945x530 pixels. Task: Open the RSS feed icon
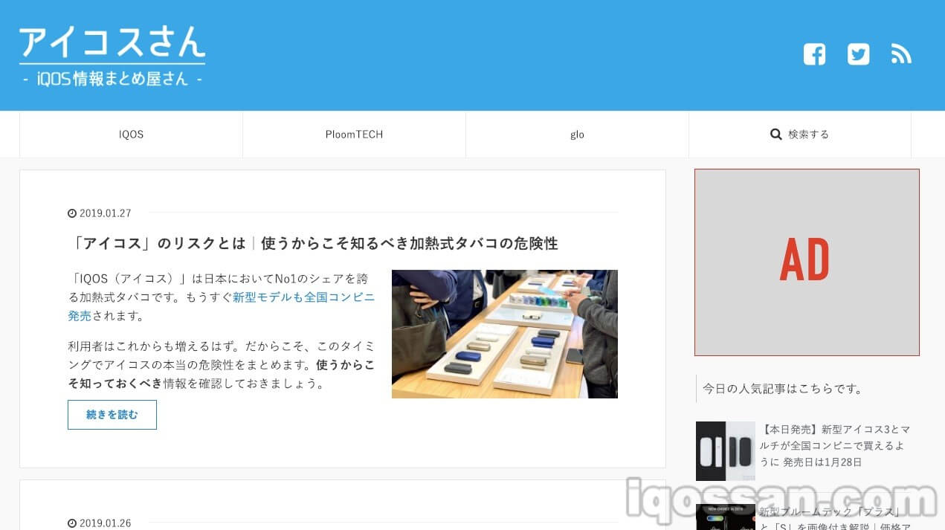(901, 54)
